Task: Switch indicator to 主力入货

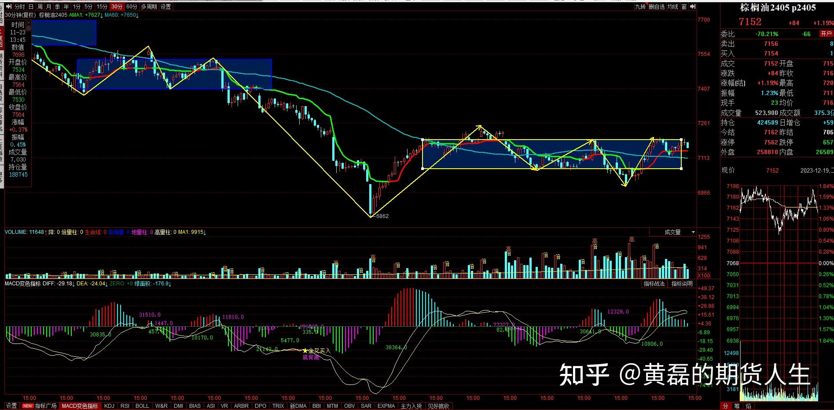Action: coord(411,406)
